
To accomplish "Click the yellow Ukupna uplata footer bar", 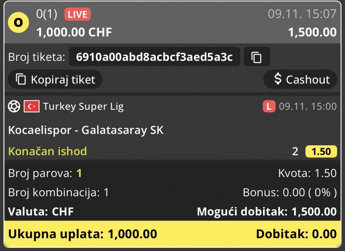I will 172,234.
